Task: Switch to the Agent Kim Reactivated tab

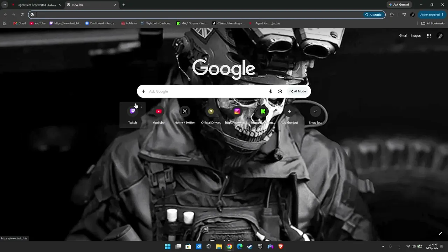Action: click(36, 5)
